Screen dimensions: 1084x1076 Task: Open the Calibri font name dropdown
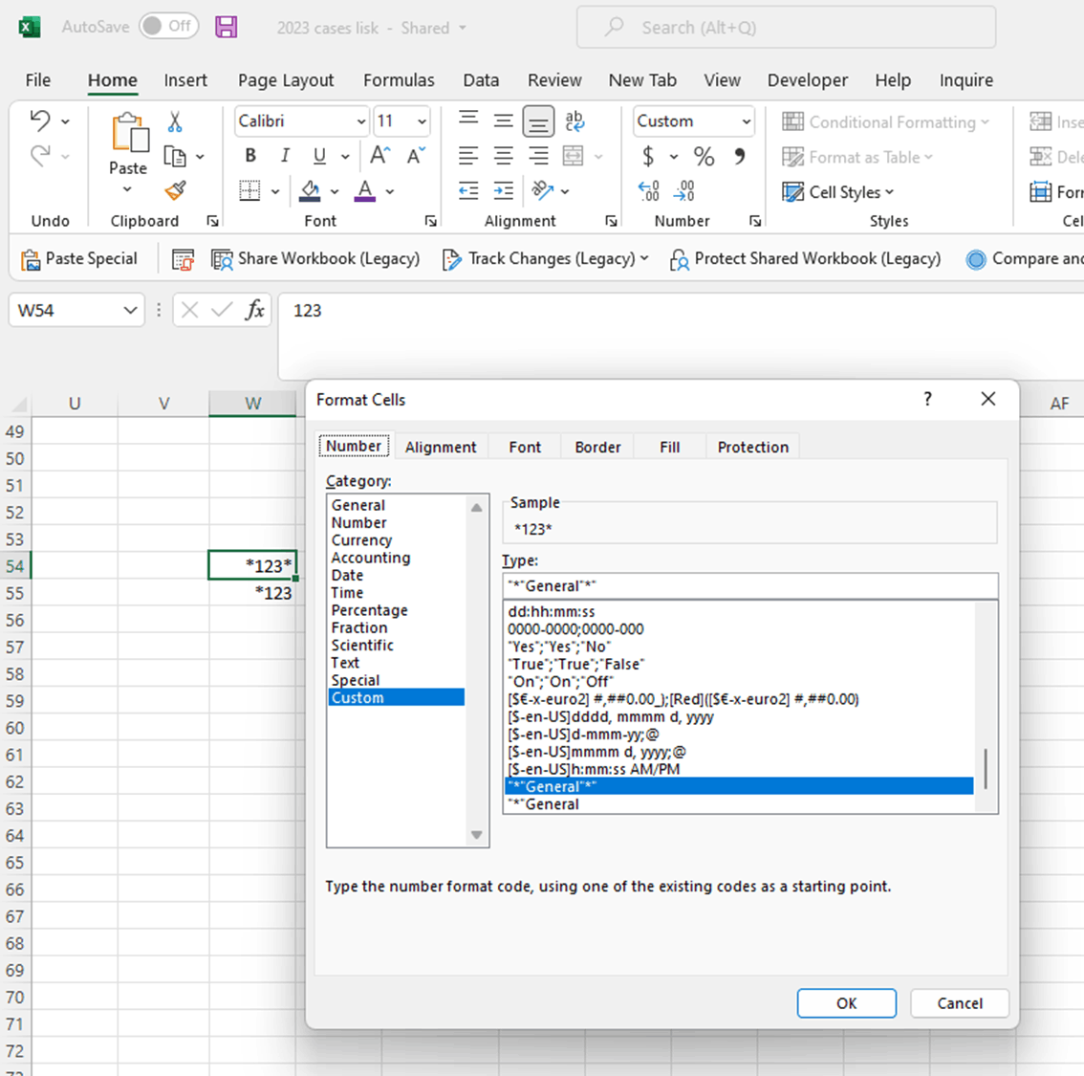361,121
